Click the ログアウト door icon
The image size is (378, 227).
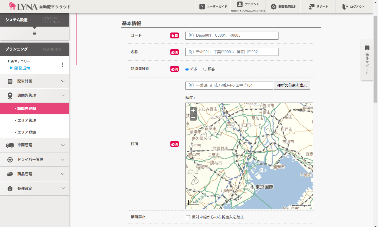[x=345, y=7]
